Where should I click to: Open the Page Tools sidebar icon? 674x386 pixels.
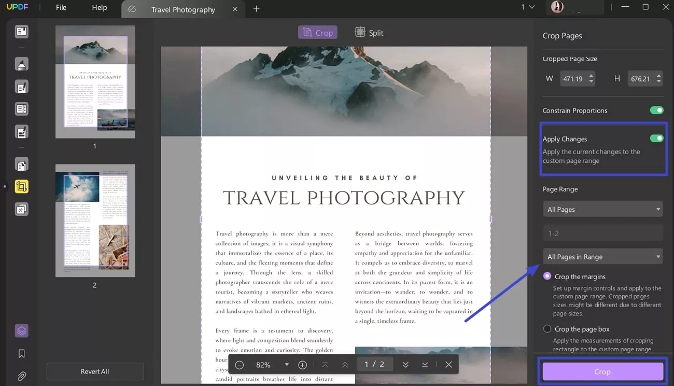(21, 165)
